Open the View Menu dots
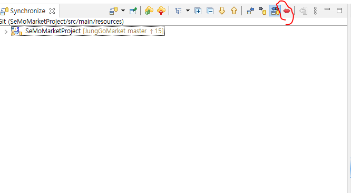351x193 pixels. point(315,11)
